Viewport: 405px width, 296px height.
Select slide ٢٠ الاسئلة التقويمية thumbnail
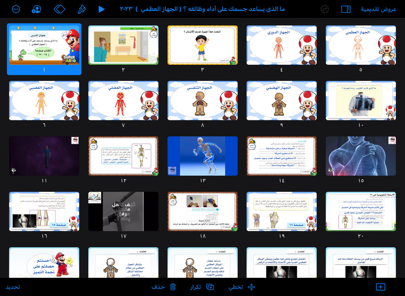point(361,212)
